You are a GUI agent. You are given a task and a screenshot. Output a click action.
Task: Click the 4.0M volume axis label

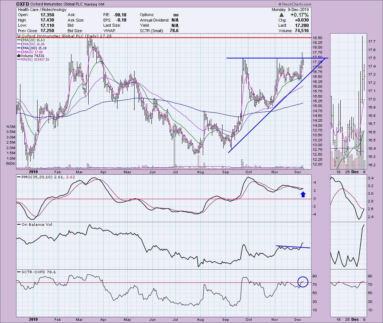pyautogui.click(x=11, y=126)
